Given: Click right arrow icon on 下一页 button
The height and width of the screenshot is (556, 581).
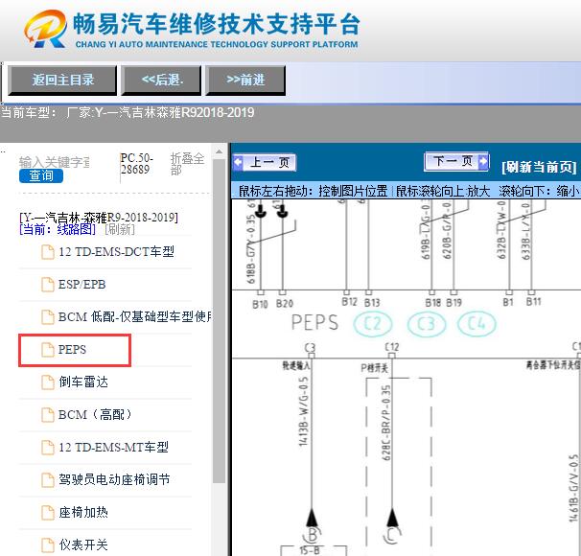Looking at the screenshot, I should point(483,161).
